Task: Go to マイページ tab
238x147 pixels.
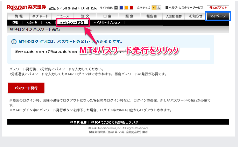Action: (218, 16)
